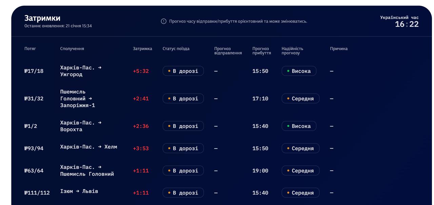
Task: Click the info icon beside the forecast notice
Action: 163,21
